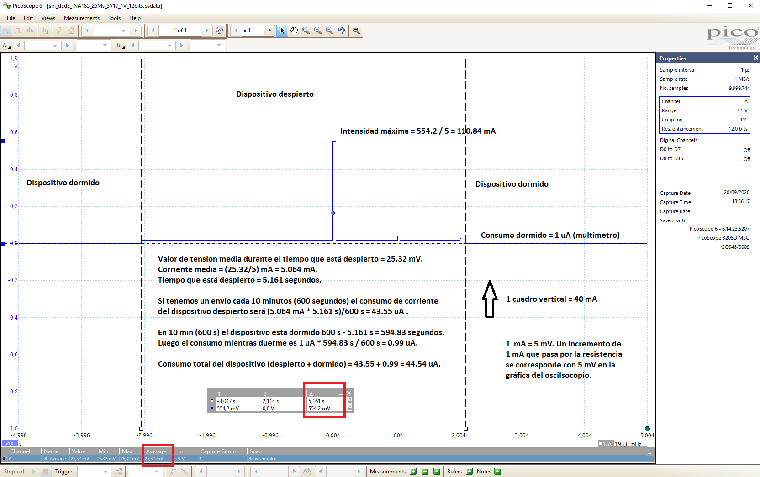760x477 pixels.
Task: Open the File menu
Action: 11,18
